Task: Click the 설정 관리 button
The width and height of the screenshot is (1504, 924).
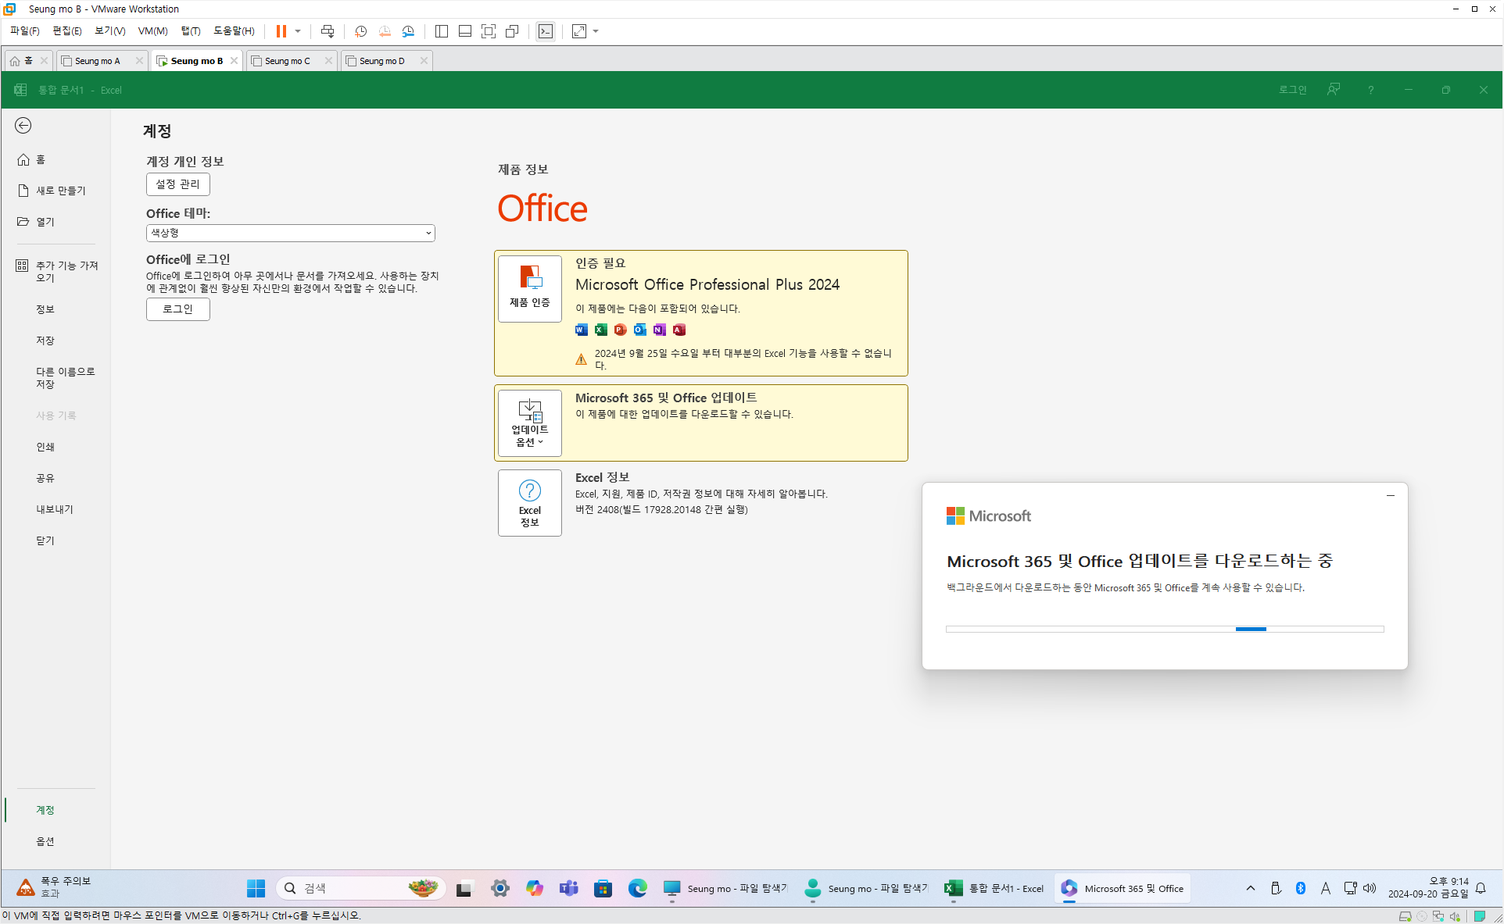Action: click(177, 184)
